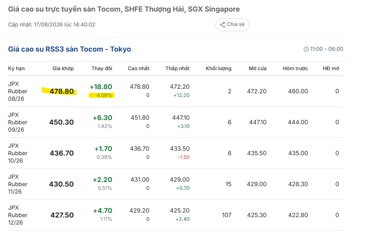The height and width of the screenshot is (246, 383).
Task: Click the change value +2.20
Action: tap(102, 180)
